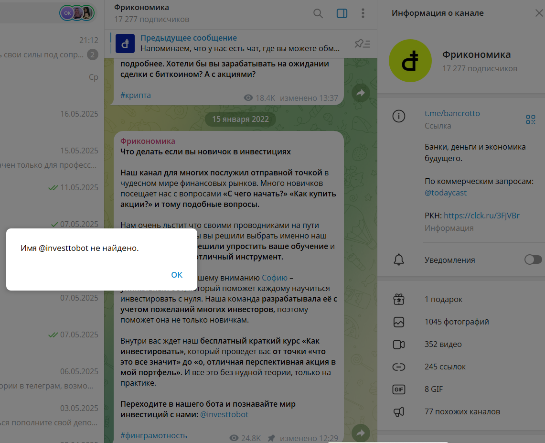The height and width of the screenshot is (443, 545).
Task: Click the 24.8K views eye icon
Action: pyautogui.click(x=234, y=438)
